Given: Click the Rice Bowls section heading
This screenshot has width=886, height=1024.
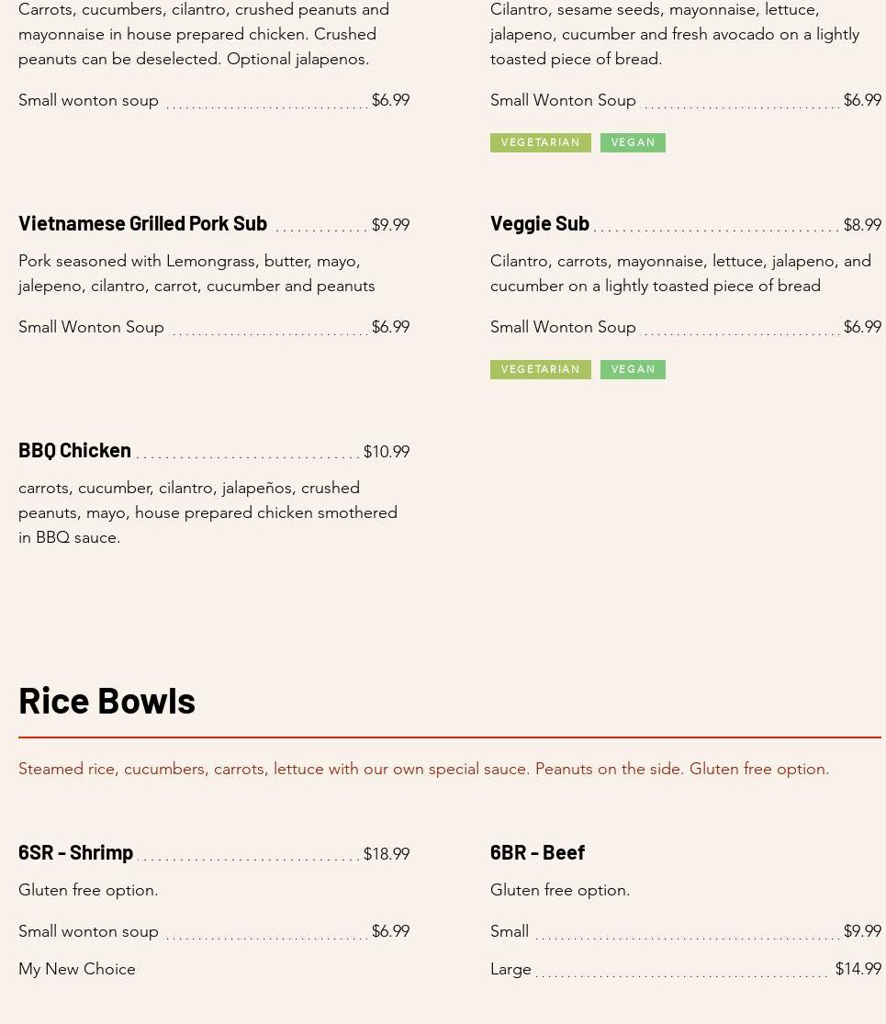Looking at the screenshot, I should (107, 700).
